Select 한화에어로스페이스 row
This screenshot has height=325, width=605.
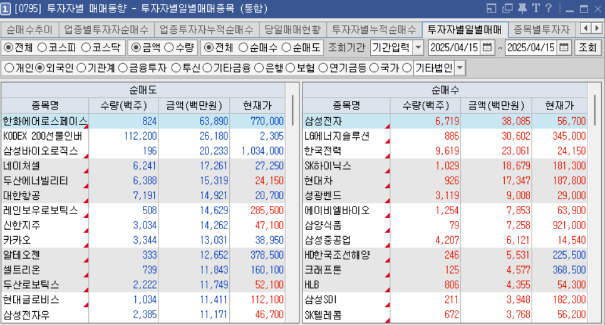point(143,121)
